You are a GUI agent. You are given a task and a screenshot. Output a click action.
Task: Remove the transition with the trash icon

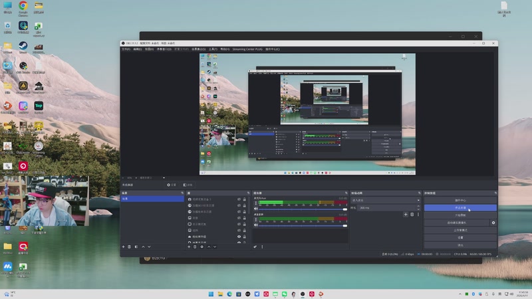(x=412, y=214)
